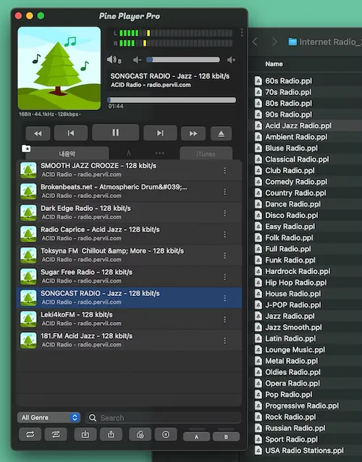Click the rewind button
The width and height of the screenshot is (362, 462).
[x=38, y=133]
